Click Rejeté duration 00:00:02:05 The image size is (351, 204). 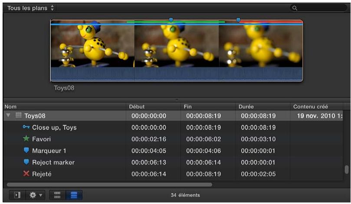click(258, 174)
